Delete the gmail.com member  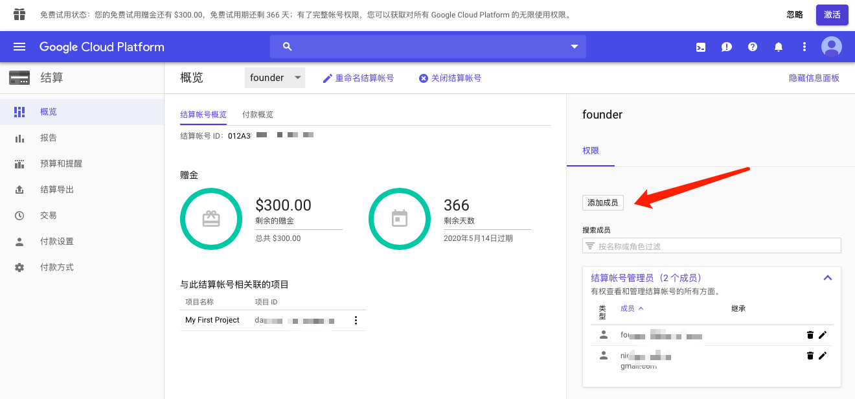click(810, 356)
